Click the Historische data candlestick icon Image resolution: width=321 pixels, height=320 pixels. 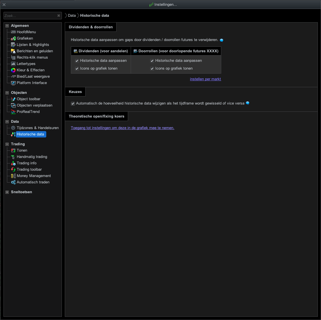pyautogui.click(x=13, y=134)
